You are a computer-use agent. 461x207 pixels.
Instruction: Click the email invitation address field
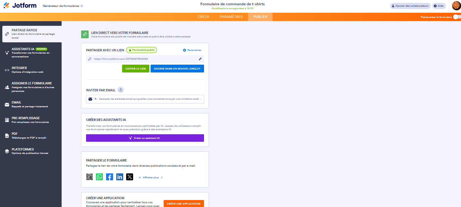(x=145, y=99)
